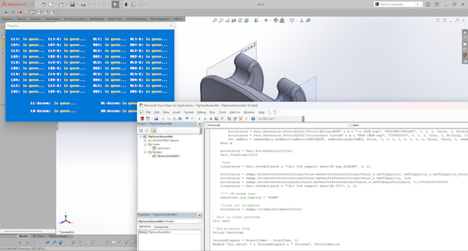Click the VBA Break pause icon
Viewport: 468px width, 251px height.
pos(205,119)
